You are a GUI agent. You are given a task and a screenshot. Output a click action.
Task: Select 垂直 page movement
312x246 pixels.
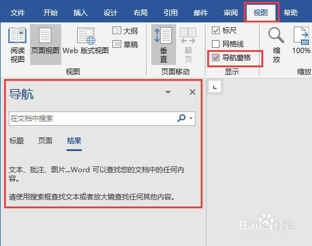tap(164, 44)
